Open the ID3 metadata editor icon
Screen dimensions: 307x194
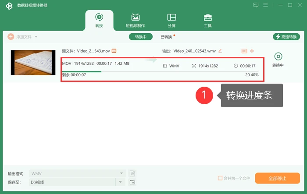[244, 51]
